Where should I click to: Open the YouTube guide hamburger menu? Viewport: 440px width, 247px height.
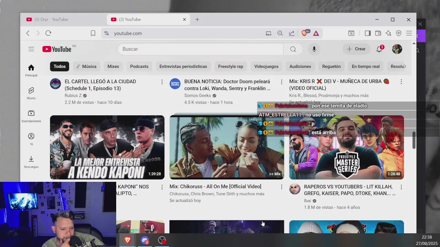click(31, 49)
